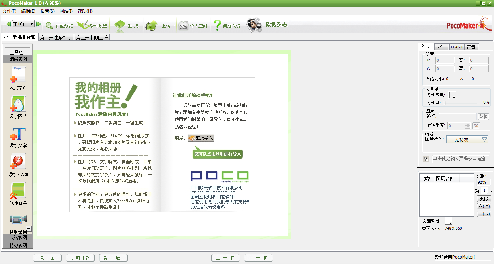Select the Add Text (添加文字) tool

(x=18, y=134)
